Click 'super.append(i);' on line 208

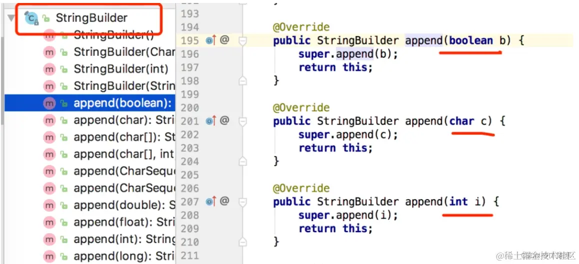click(348, 215)
